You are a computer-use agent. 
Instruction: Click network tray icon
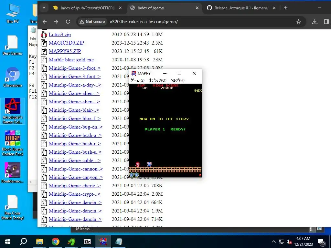pyautogui.click(x=282, y=242)
